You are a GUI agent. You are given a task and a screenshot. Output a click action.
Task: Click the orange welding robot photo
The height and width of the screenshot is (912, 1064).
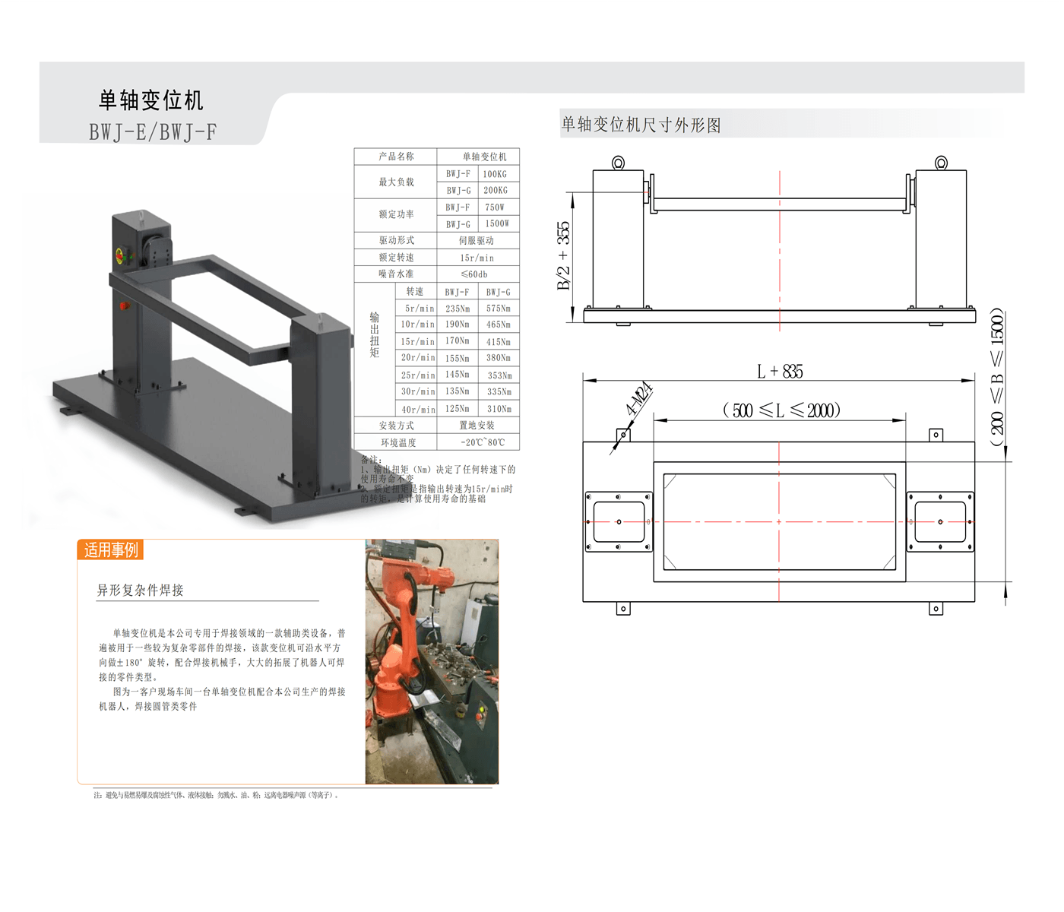point(432,661)
